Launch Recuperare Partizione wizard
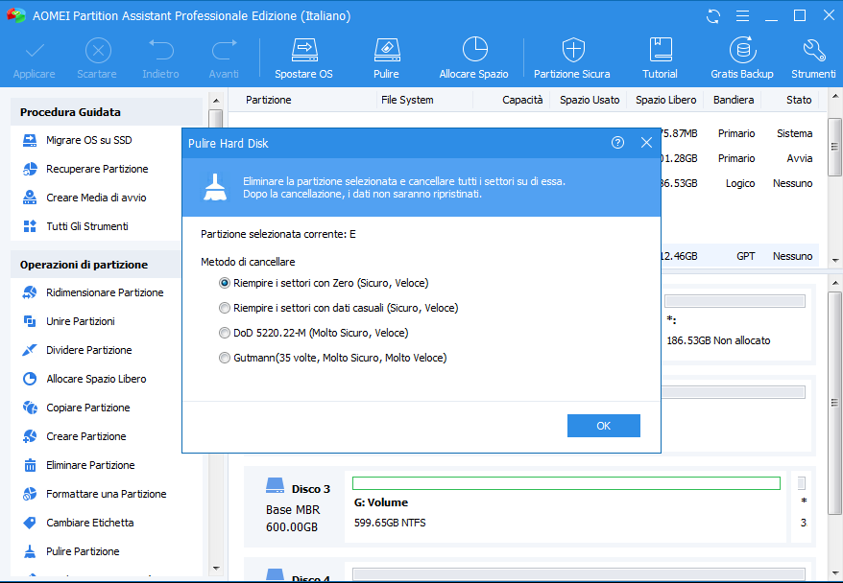The width and height of the screenshot is (843, 583). tap(85, 169)
